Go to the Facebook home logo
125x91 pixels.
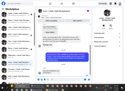pos(3,3)
